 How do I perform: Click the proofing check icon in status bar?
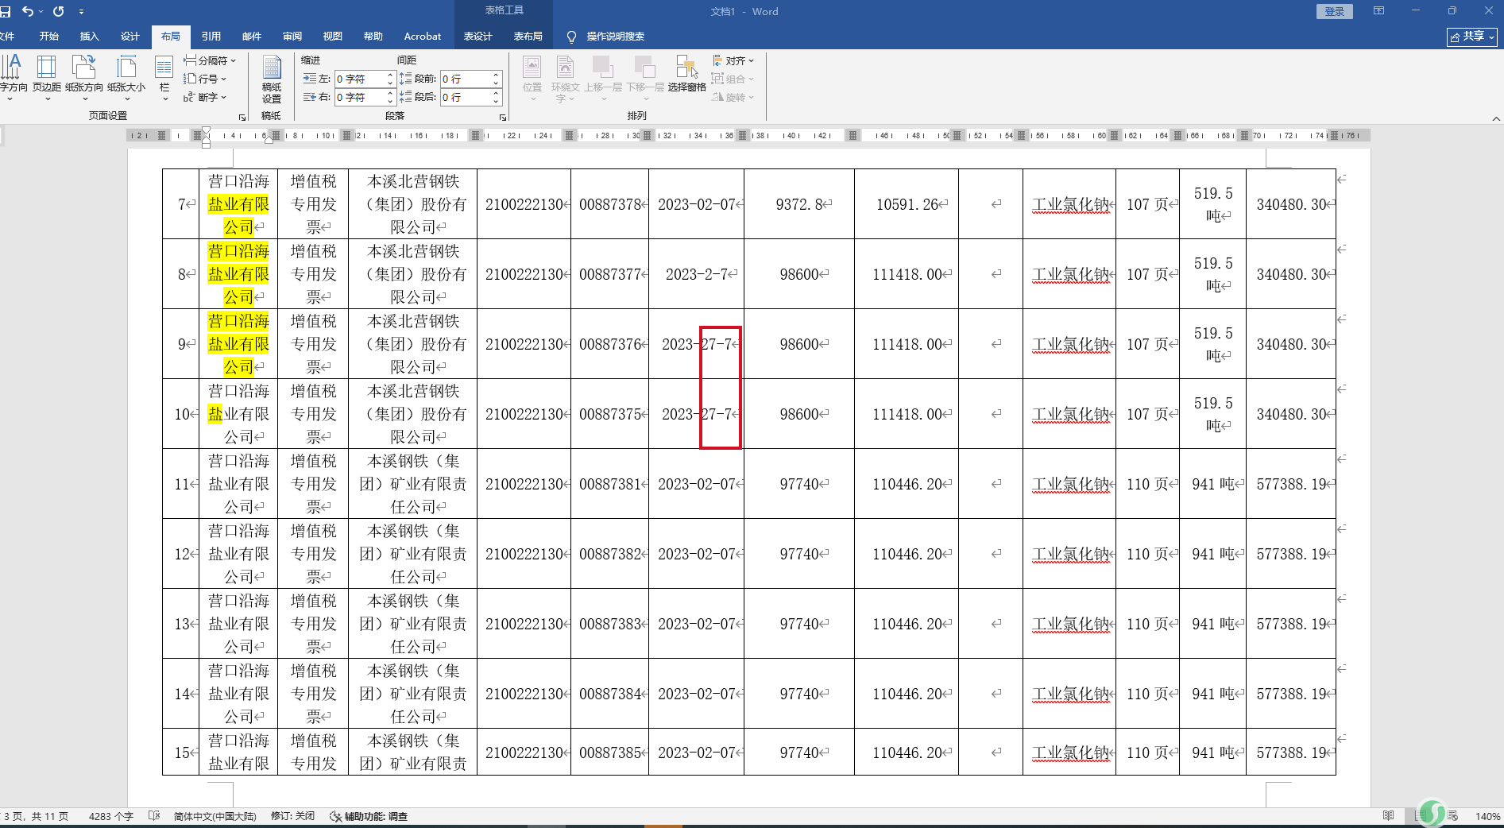tap(154, 816)
